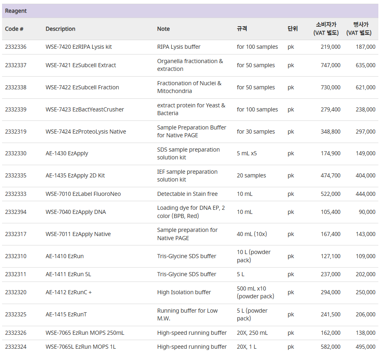Select WSE-7065 EzRun MOPS 250mL row
The image size is (380, 352).
(190, 333)
